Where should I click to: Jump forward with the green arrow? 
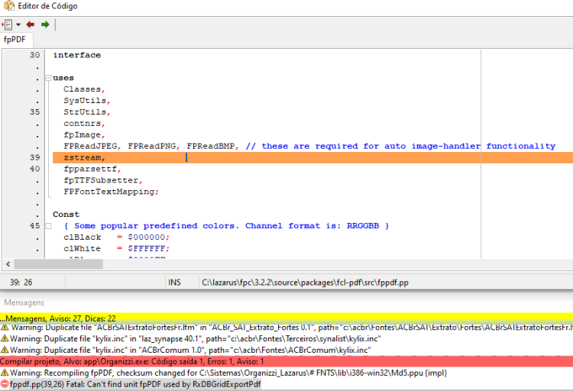point(45,24)
